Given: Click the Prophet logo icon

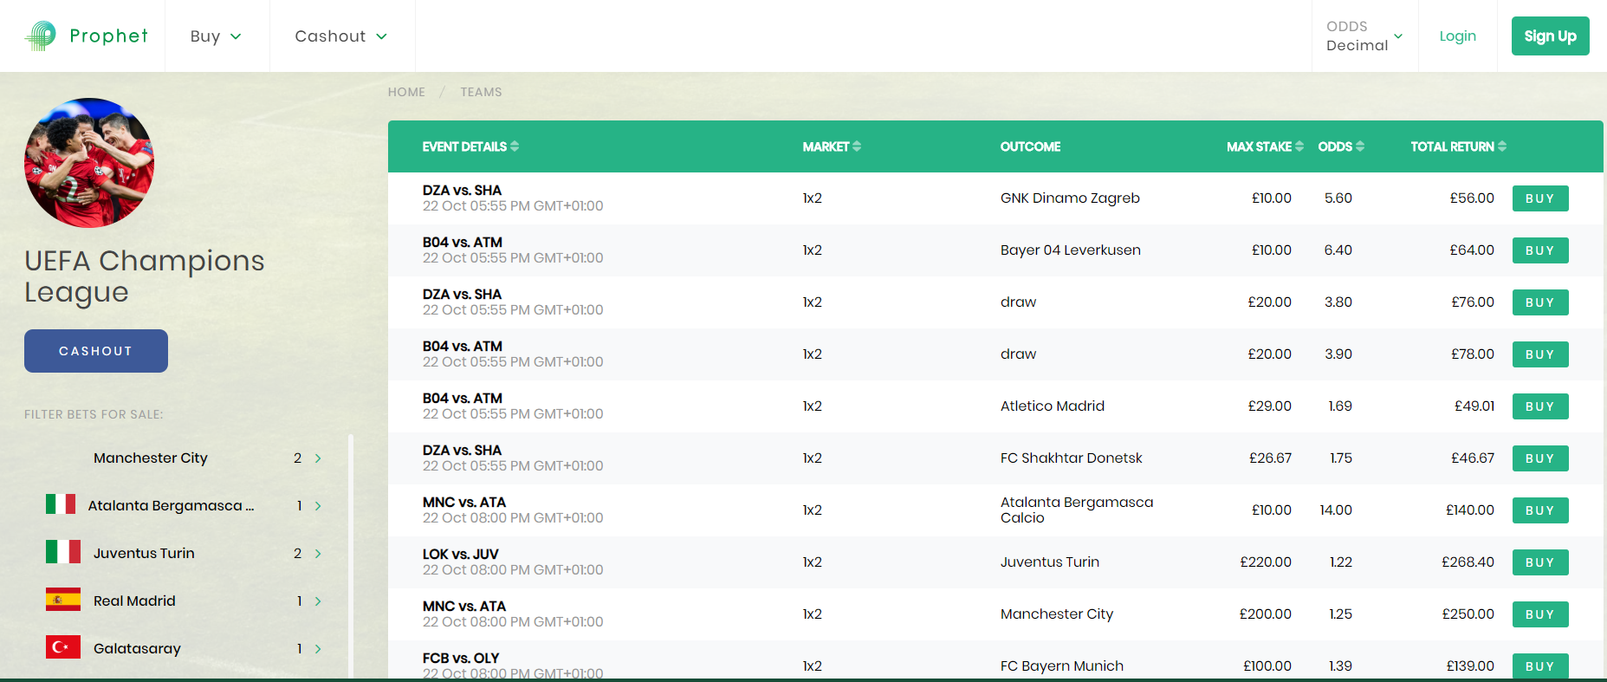Looking at the screenshot, I should (40, 36).
